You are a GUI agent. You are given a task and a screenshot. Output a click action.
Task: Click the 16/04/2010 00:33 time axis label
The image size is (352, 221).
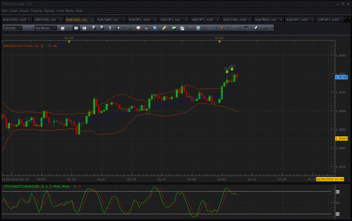coord(15,179)
